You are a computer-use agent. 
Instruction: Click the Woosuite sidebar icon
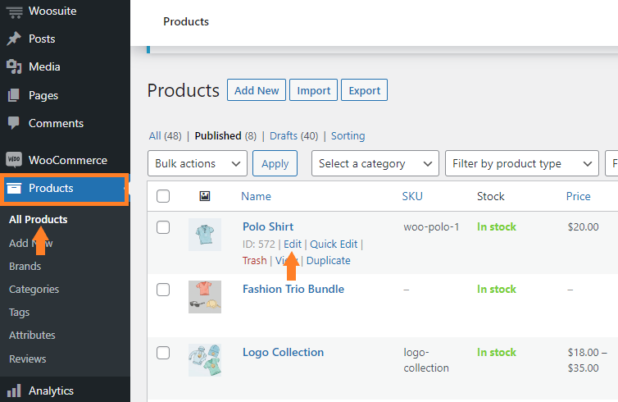coord(14,11)
